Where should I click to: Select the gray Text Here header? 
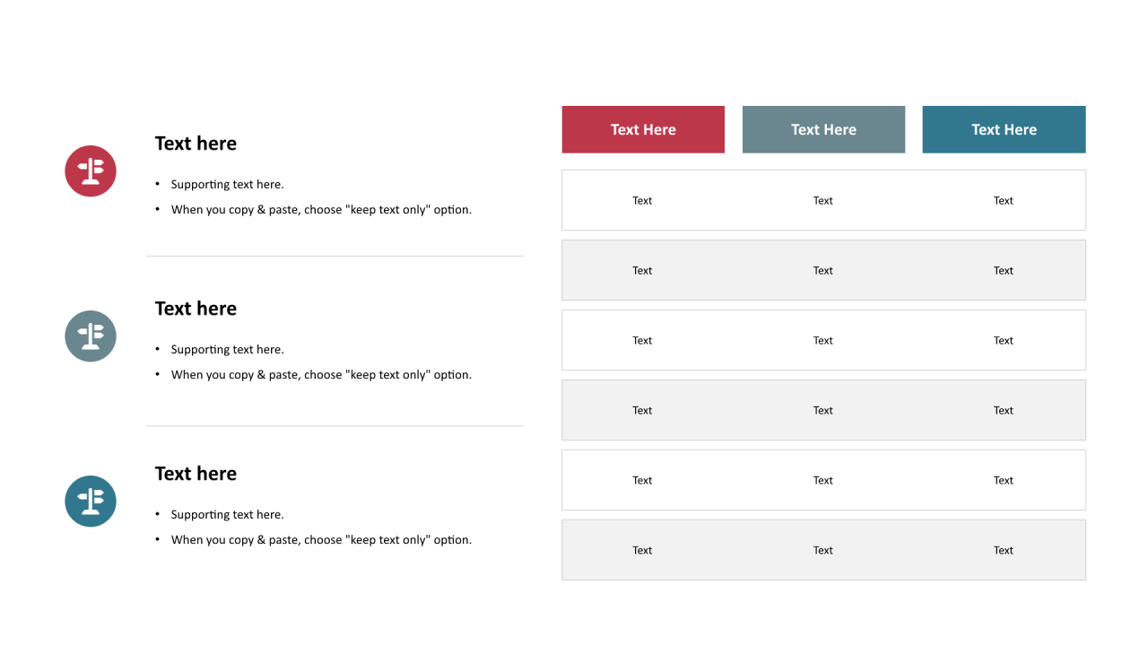point(823,129)
